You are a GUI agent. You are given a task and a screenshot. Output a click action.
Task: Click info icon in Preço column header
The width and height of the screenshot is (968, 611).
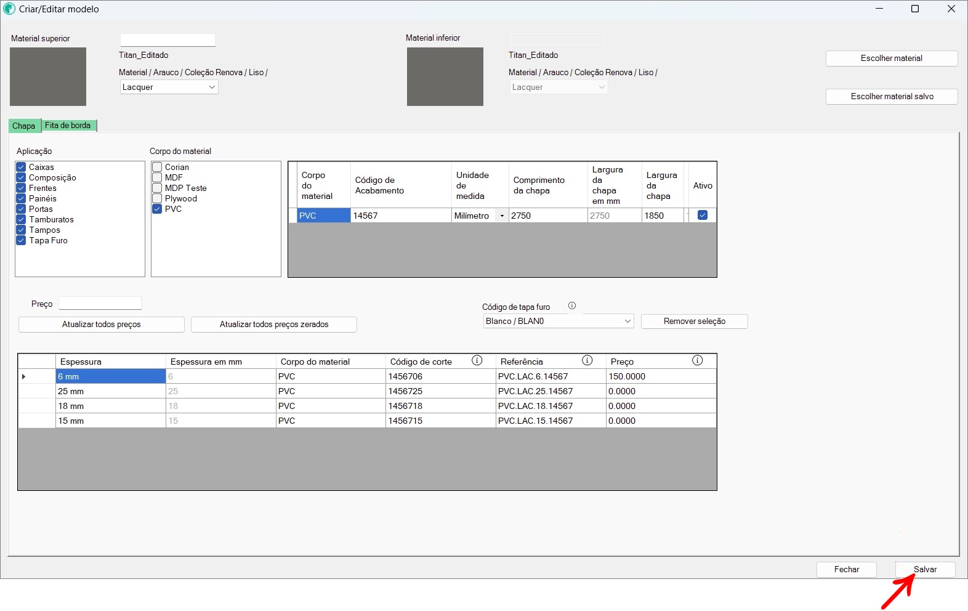coord(697,361)
